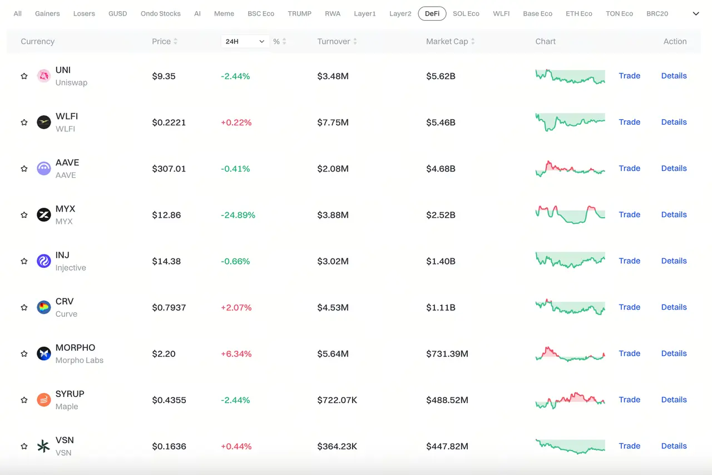
Task: Sort by Market Cap arrows
Action: coord(473,41)
